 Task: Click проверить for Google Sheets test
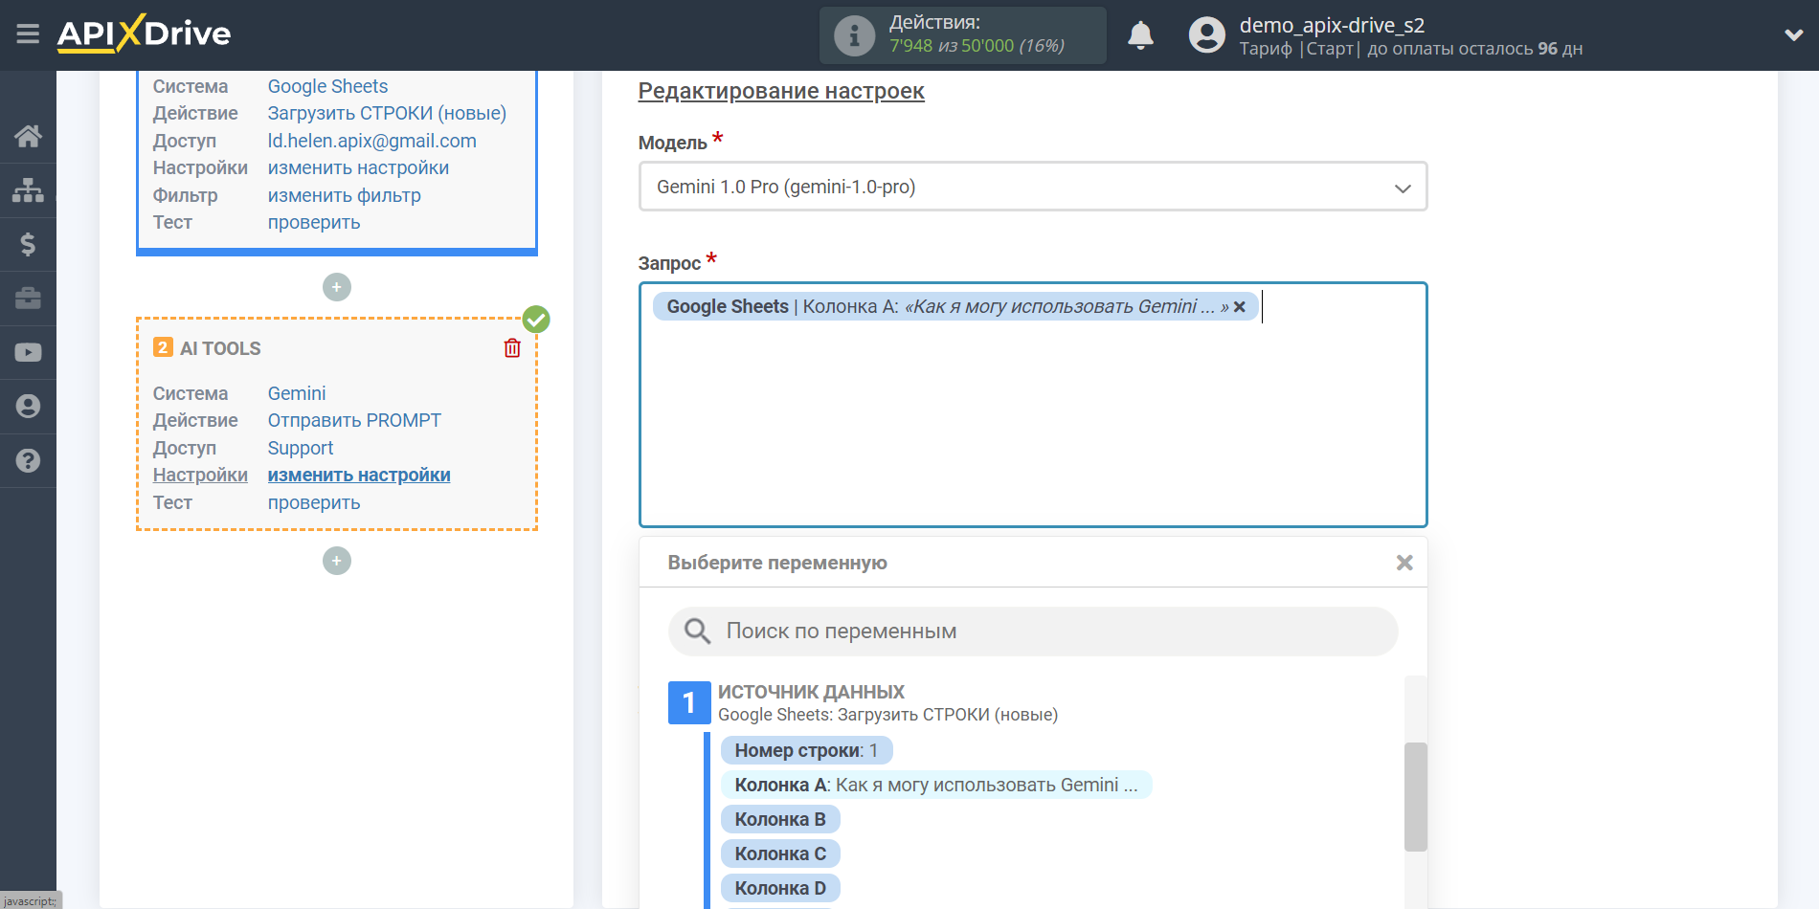point(314,222)
